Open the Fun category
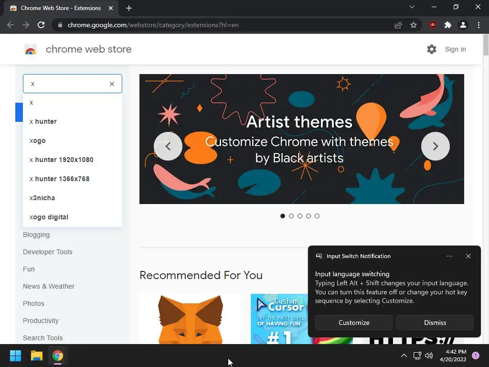 click(29, 269)
